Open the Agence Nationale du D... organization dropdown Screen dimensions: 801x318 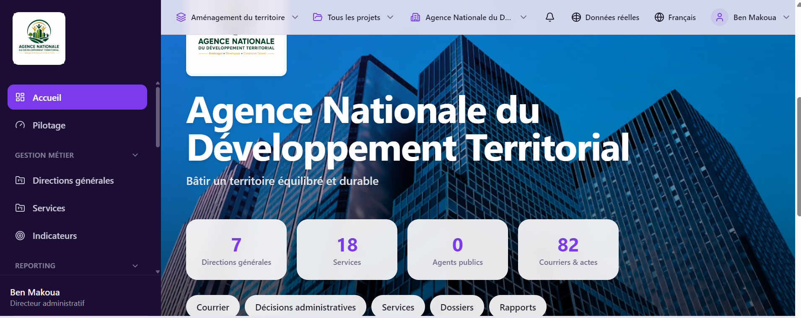pyautogui.click(x=524, y=17)
